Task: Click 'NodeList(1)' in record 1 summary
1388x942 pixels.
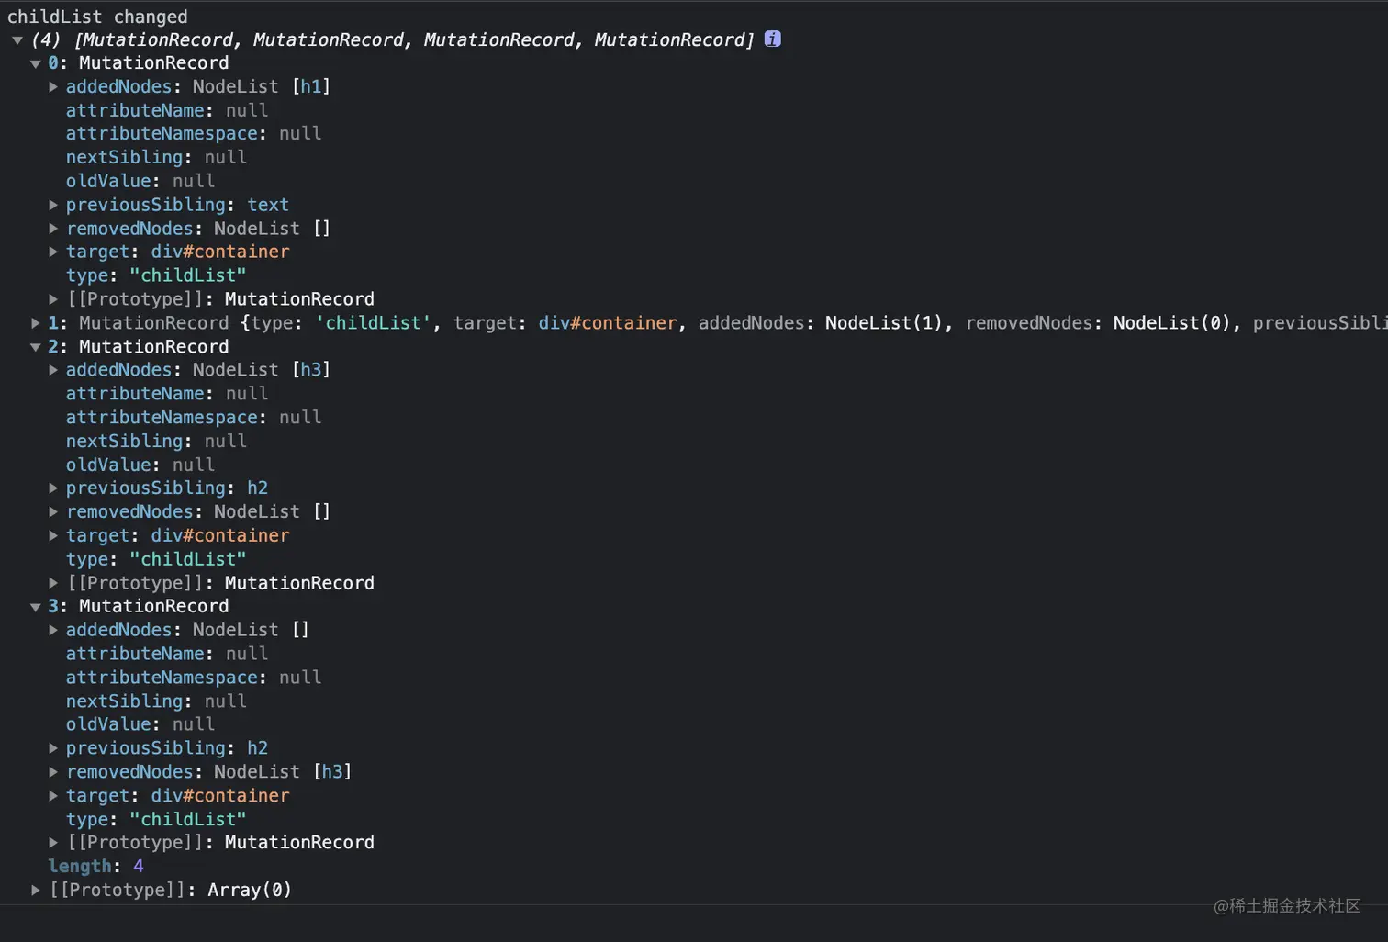Action: pyautogui.click(x=884, y=323)
